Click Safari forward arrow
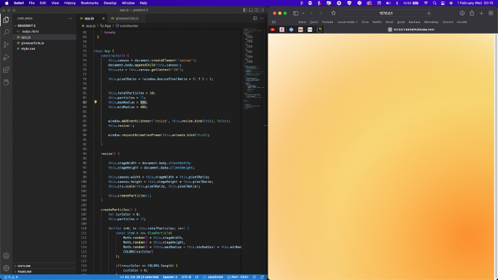498x280 pixels. coord(321,13)
